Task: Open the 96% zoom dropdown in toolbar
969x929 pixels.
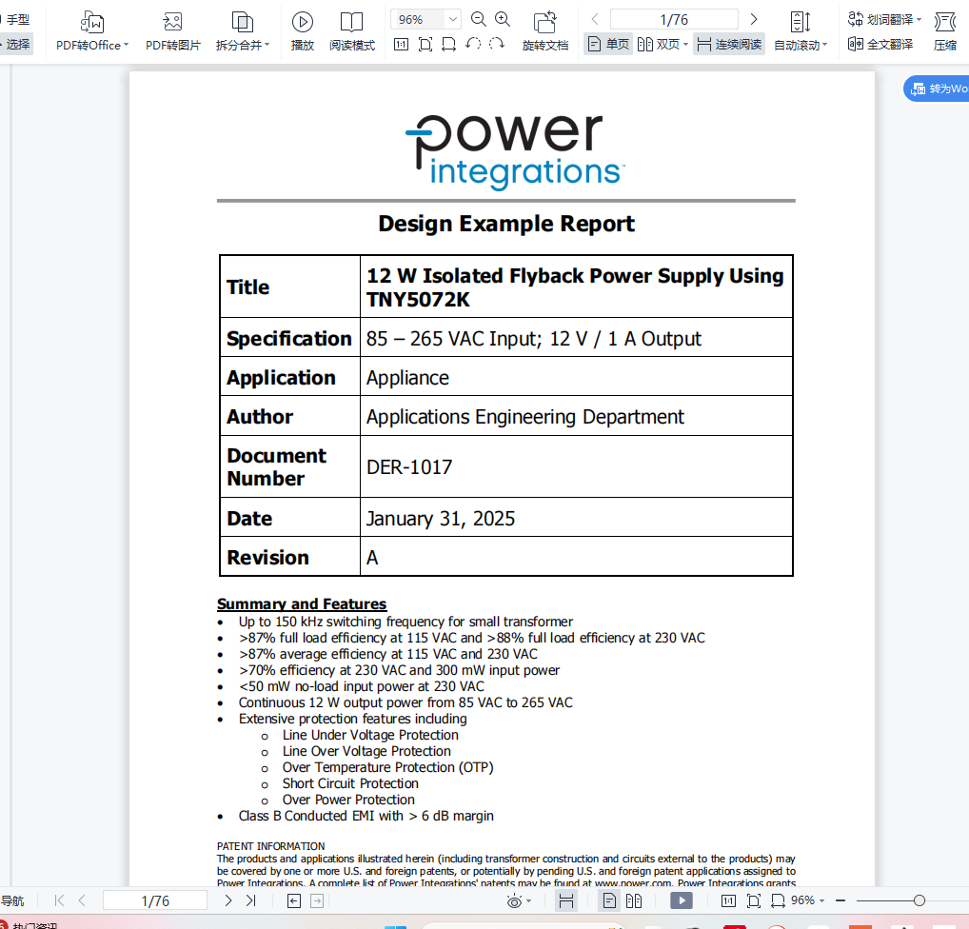Action: (x=453, y=19)
